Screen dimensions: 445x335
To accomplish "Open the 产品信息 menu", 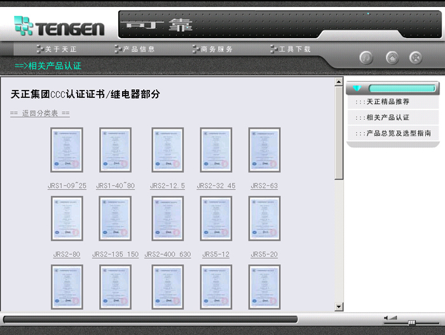I will click(x=135, y=49).
